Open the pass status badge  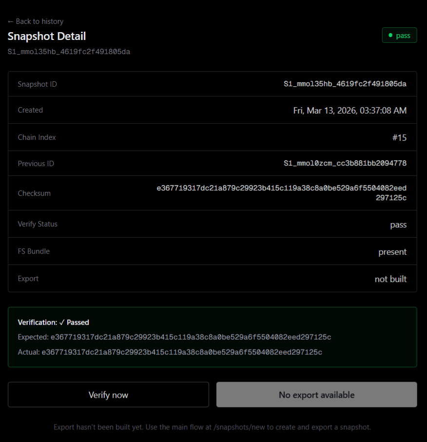(400, 35)
